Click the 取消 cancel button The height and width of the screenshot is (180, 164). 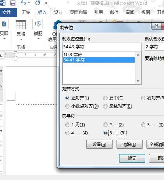pos(157,158)
